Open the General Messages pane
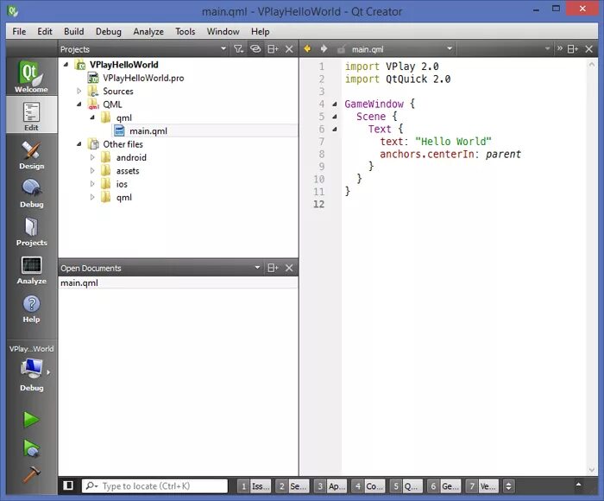This screenshot has width=604, height=501. point(444,486)
